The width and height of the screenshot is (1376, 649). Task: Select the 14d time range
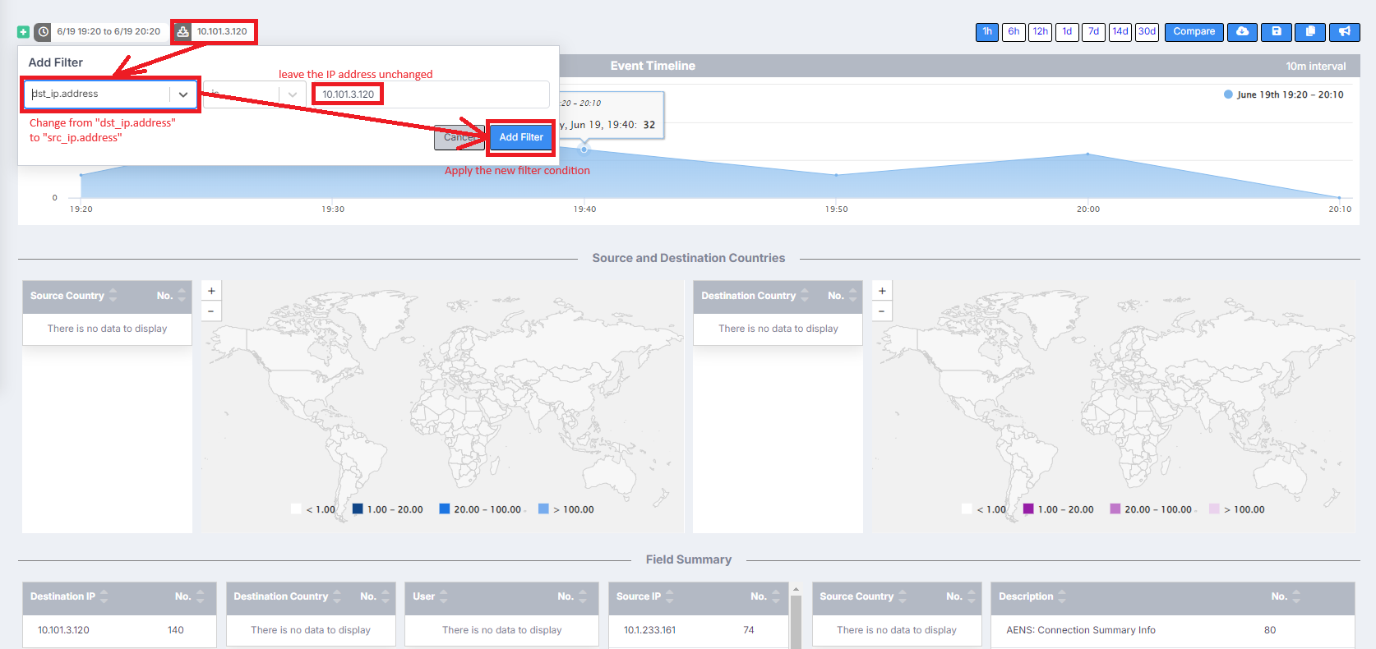pos(1120,32)
